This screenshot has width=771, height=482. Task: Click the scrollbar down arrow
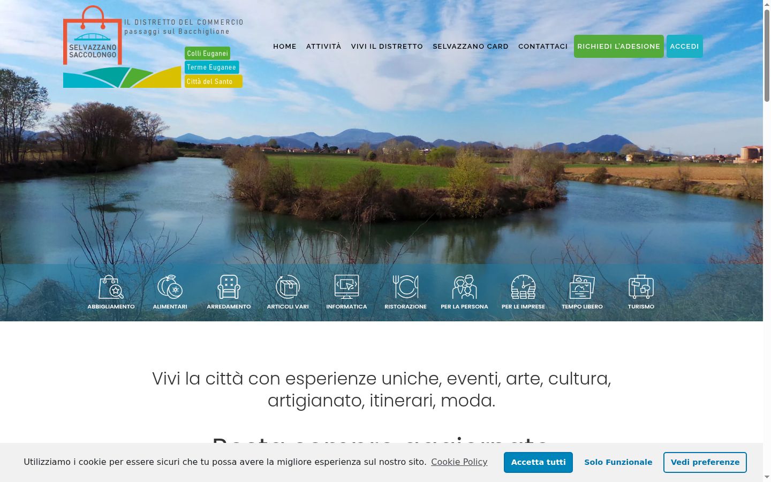(x=767, y=477)
